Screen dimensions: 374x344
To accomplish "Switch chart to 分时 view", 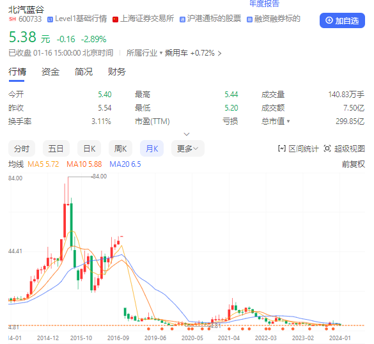I will (x=22, y=148).
